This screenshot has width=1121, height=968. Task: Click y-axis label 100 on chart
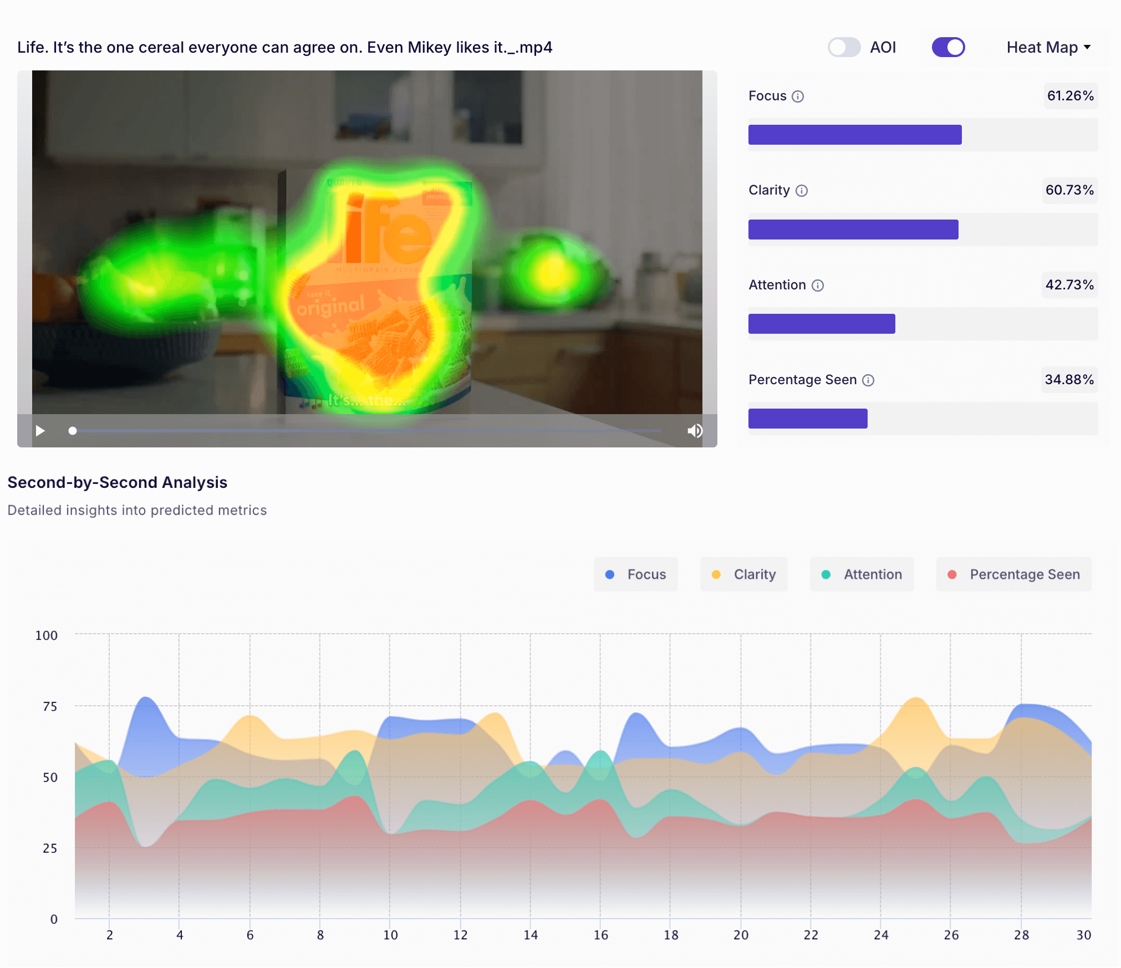click(47, 636)
